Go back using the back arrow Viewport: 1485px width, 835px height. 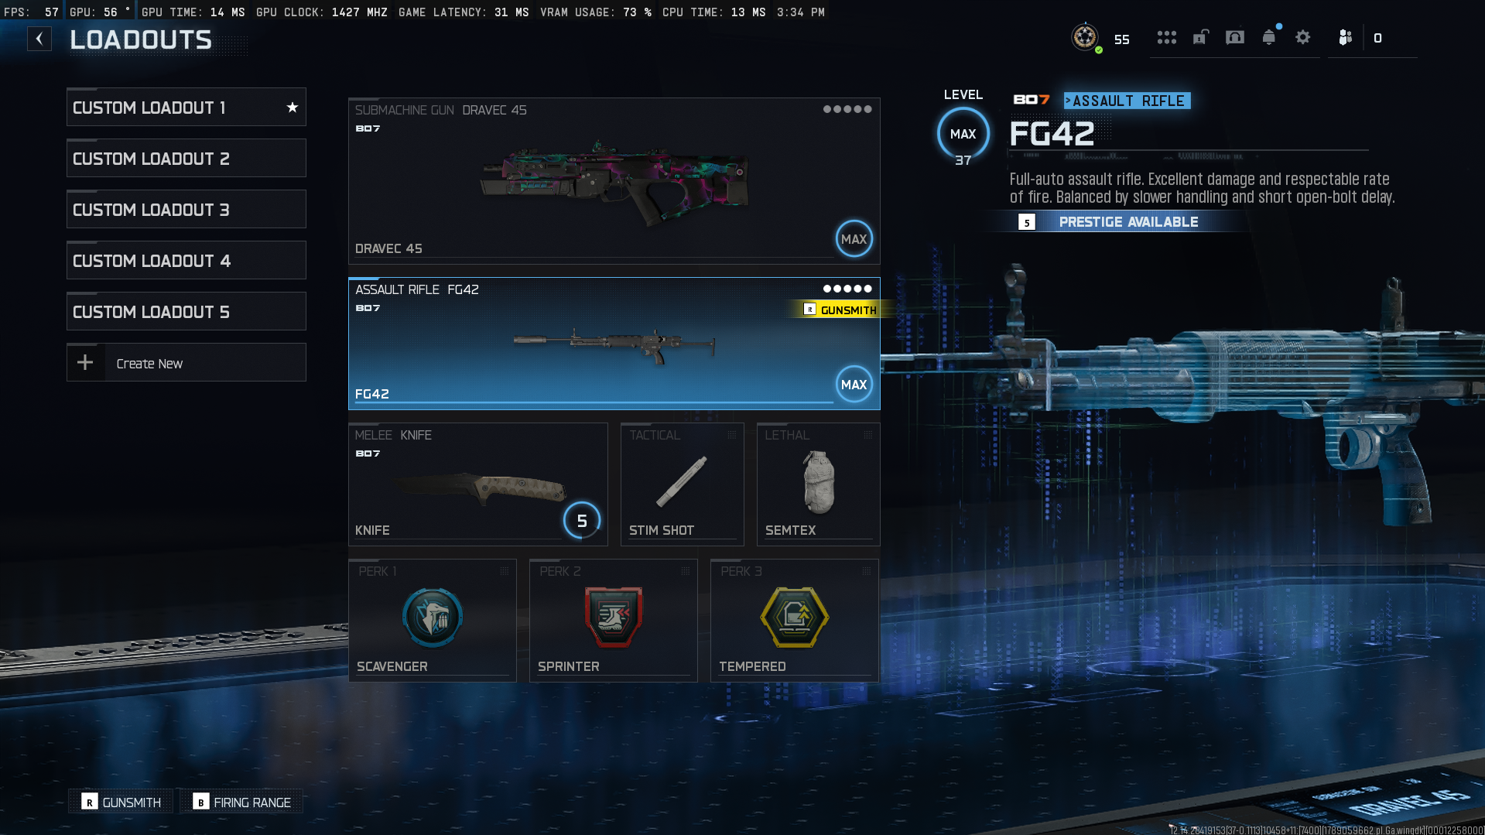(39, 39)
